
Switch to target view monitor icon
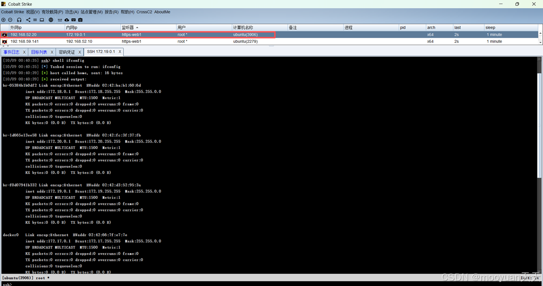coord(42,20)
